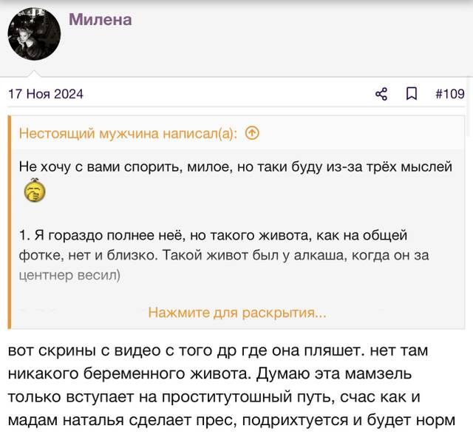Viewport: 473px width, 437px height.
Task: Click the empty header area beside the username
Action: (302, 36)
